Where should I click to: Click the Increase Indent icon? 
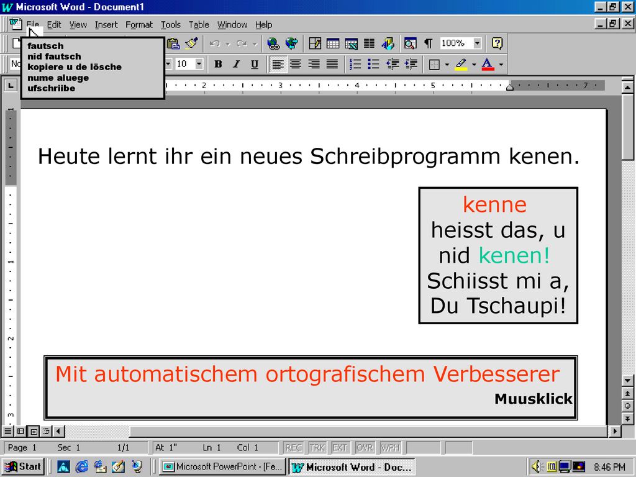411,64
